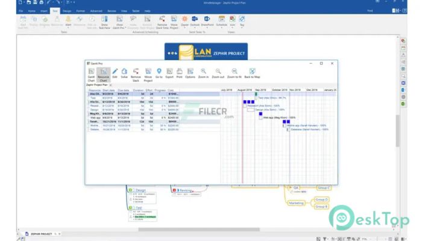Click the Zoom in magnifier
Screen dimensions: 422x241
[x=204, y=73]
